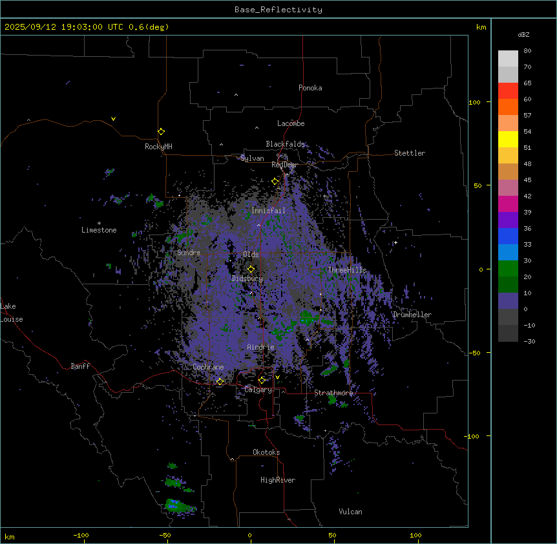557x544 pixels.
Task: Click the Okotoks town label
Action: click(x=266, y=452)
